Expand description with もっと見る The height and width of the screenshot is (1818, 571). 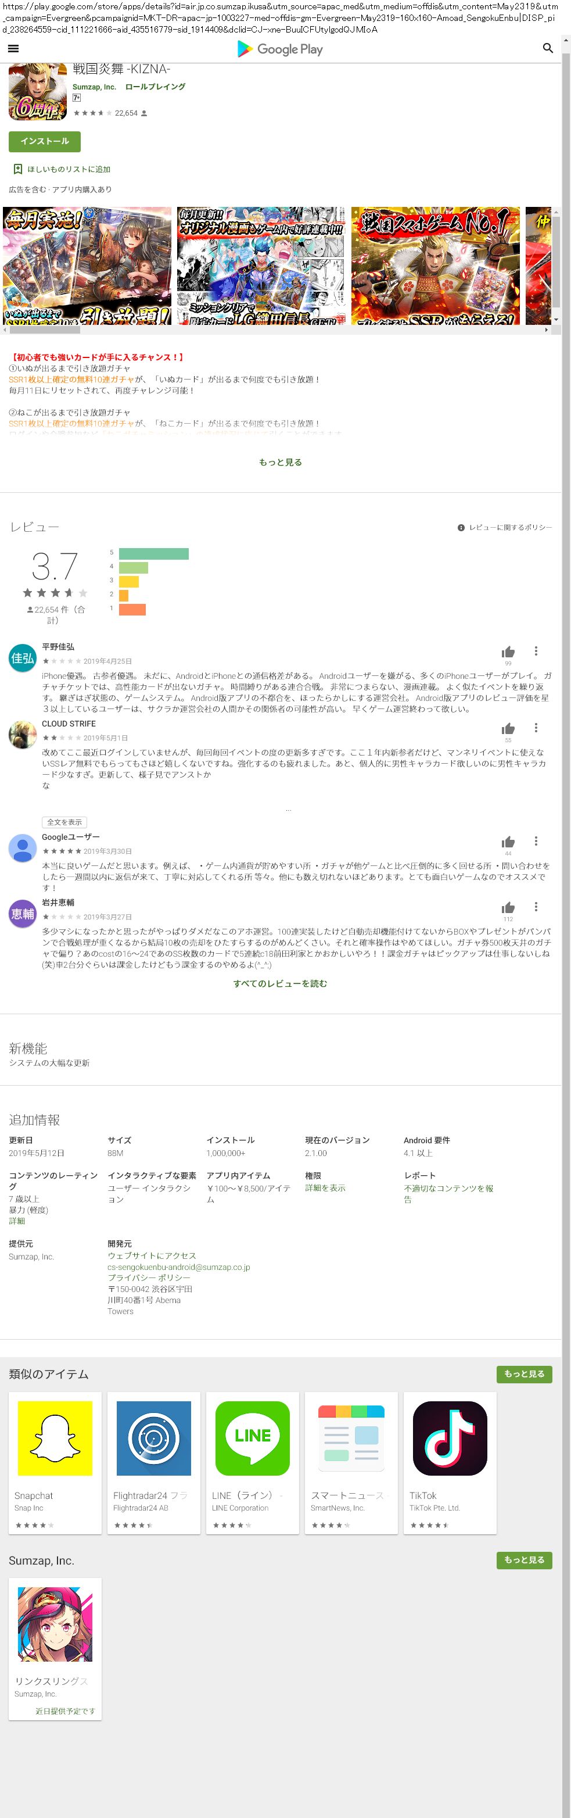(x=280, y=462)
